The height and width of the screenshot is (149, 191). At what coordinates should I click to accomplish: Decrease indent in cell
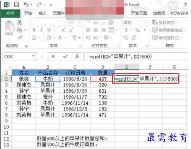click(88, 38)
